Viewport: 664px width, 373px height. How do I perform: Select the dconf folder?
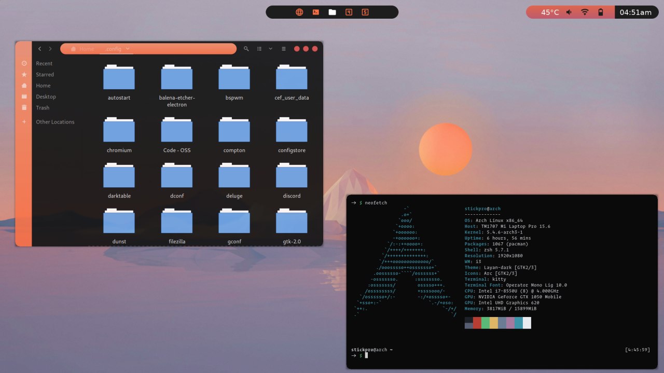[x=177, y=181]
